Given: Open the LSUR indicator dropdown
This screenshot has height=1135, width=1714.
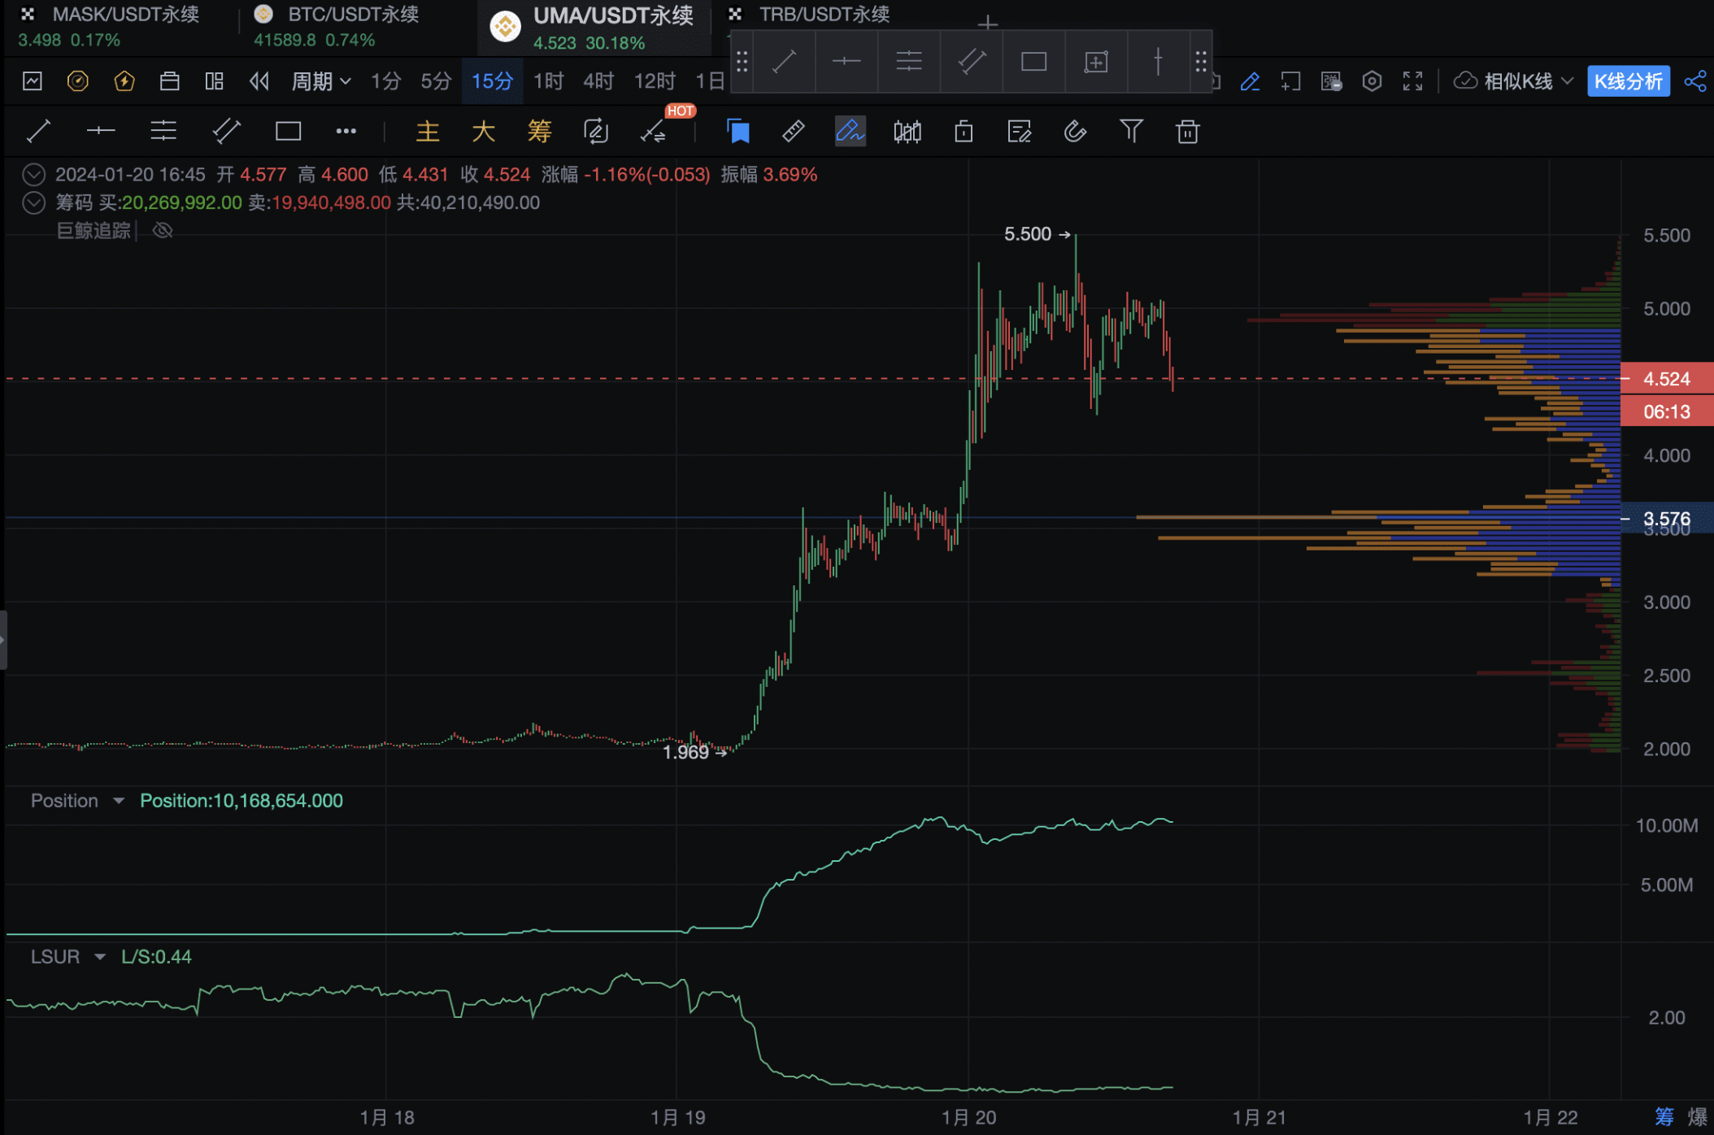Looking at the screenshot, I should (x=100, y=957).
